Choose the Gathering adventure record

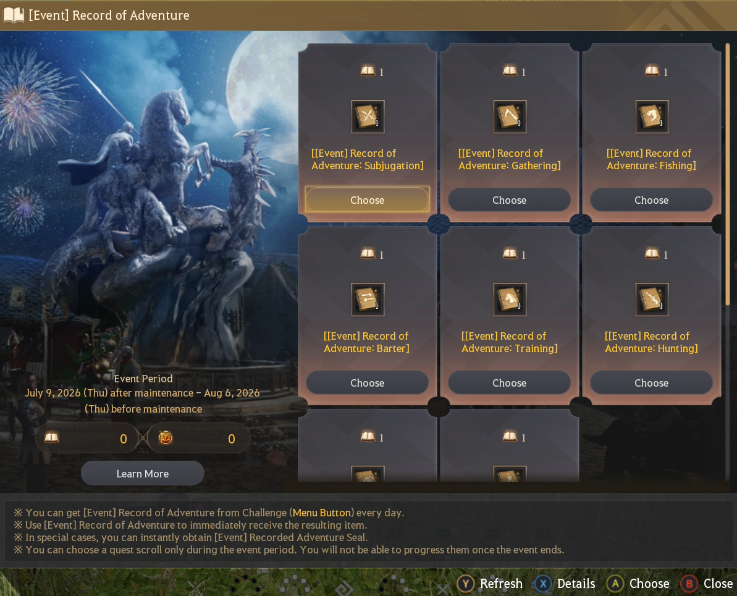pos(510,199)
